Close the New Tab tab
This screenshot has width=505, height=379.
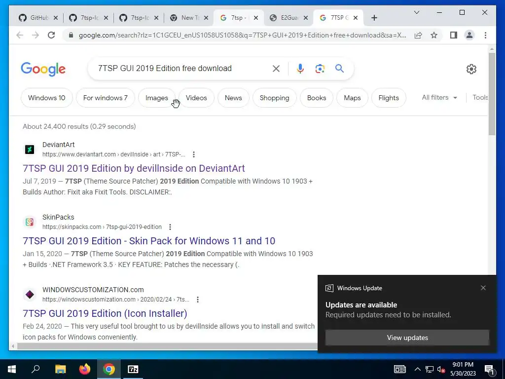[x=206, y=18]
